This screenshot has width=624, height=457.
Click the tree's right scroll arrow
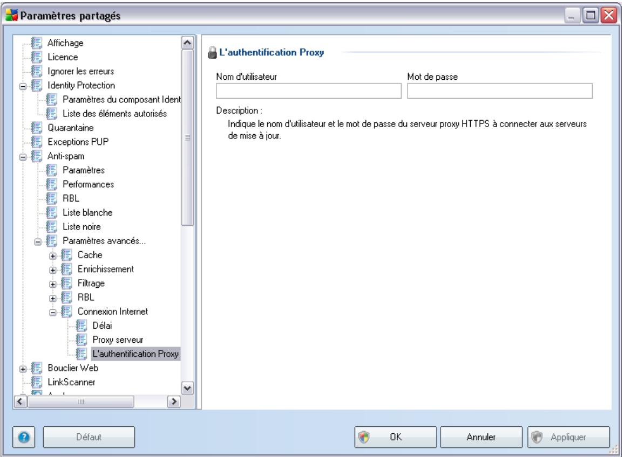[x=173, y=402]
